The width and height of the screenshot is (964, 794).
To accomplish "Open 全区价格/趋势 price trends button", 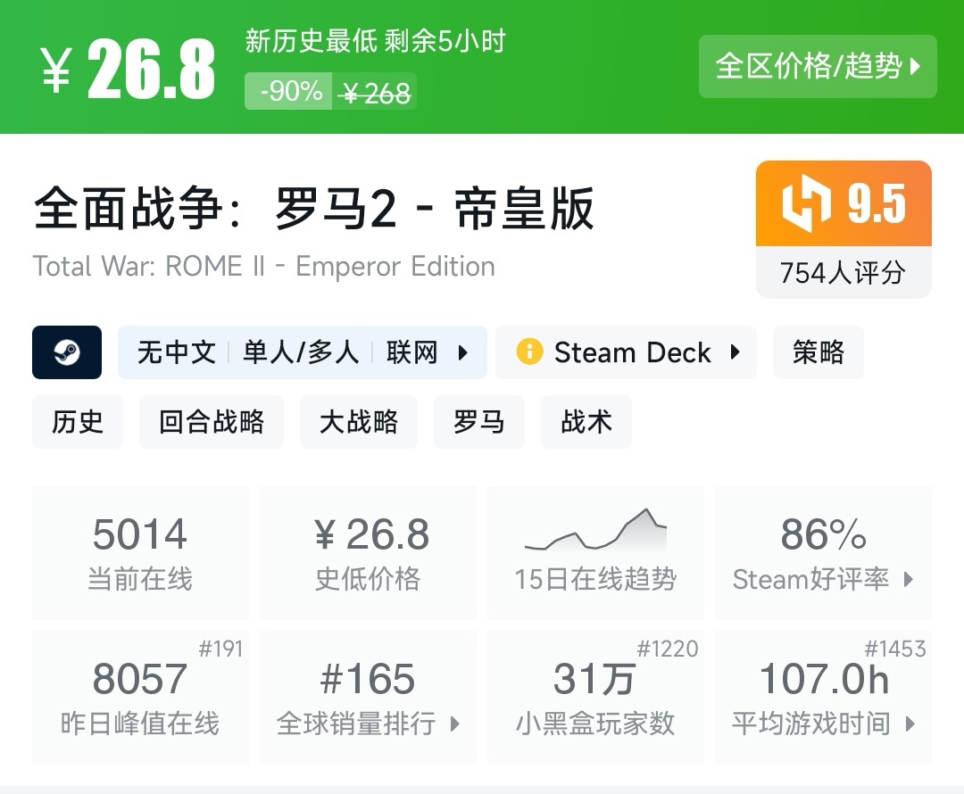I will [x=818, y=66].
